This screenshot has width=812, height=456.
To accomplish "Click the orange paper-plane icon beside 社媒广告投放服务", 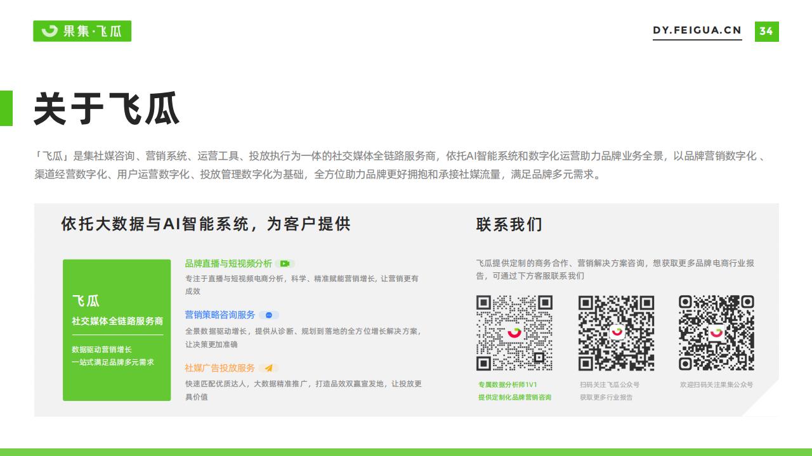I will [x=268, y=368].
